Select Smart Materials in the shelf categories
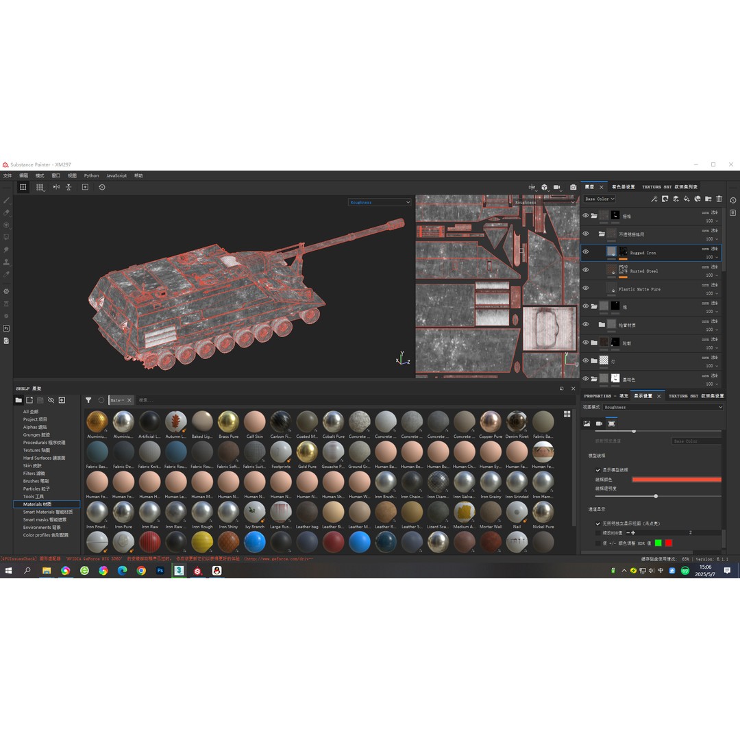 [x=48, y=512]
